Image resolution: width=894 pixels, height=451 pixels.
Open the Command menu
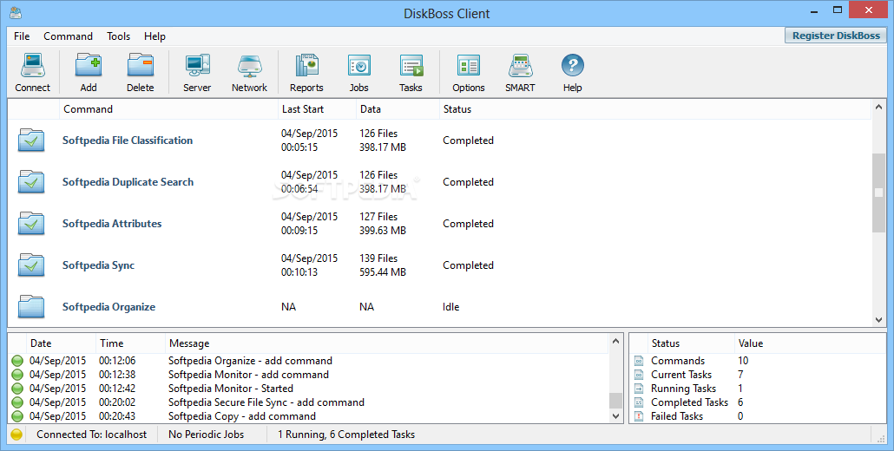(x=68, y=36)
